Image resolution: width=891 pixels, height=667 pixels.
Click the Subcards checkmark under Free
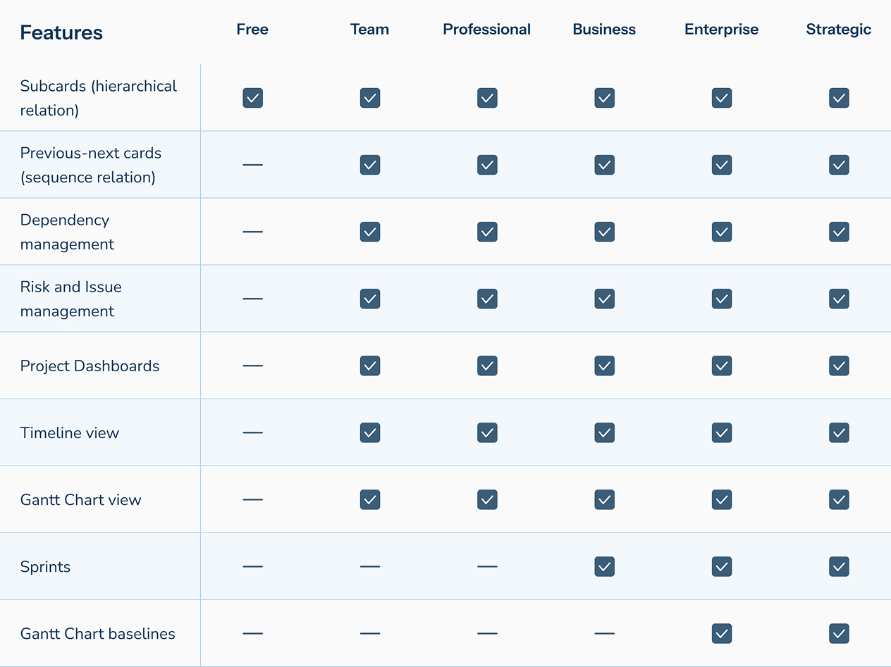pyautogui.click(x=252, y=98)
